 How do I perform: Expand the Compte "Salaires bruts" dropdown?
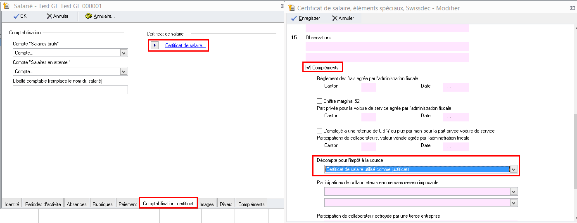click(x=123, y=53)
